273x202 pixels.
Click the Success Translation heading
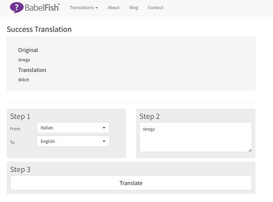[x=39, y=30]
